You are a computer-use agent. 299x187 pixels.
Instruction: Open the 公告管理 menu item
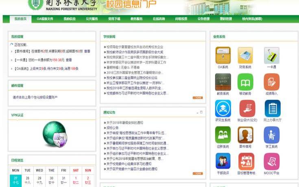[x=203, y=19]
